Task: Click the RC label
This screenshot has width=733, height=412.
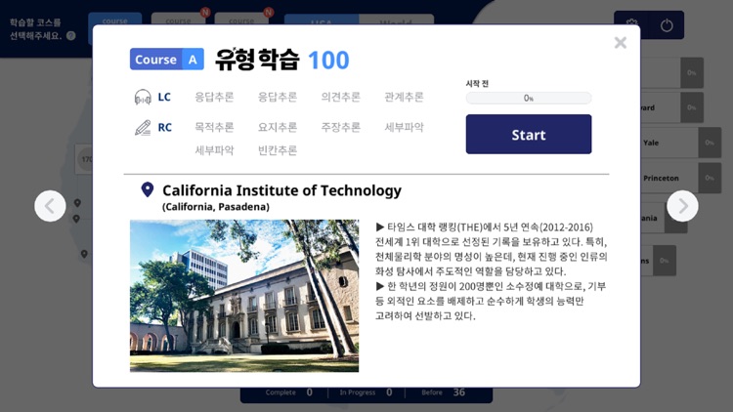Action: point(164,128)
